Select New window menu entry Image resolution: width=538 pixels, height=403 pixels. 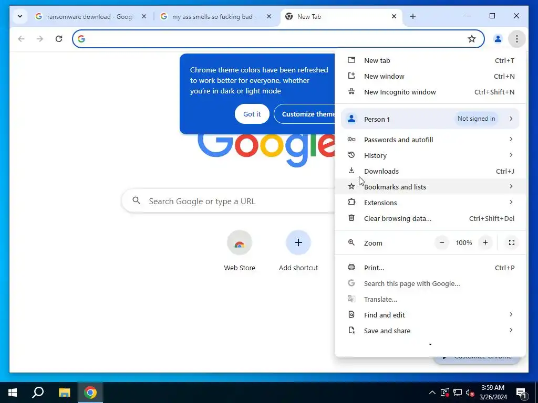pos(430,77)
